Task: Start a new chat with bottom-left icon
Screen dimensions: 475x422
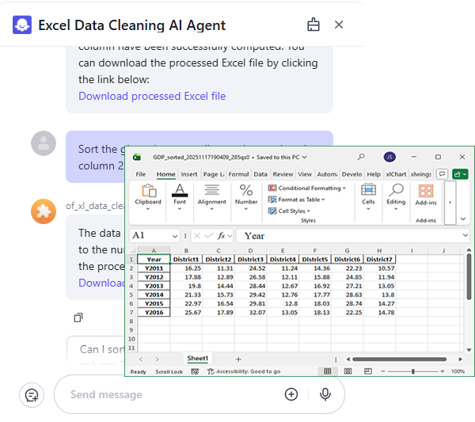Action: point(32,395)
